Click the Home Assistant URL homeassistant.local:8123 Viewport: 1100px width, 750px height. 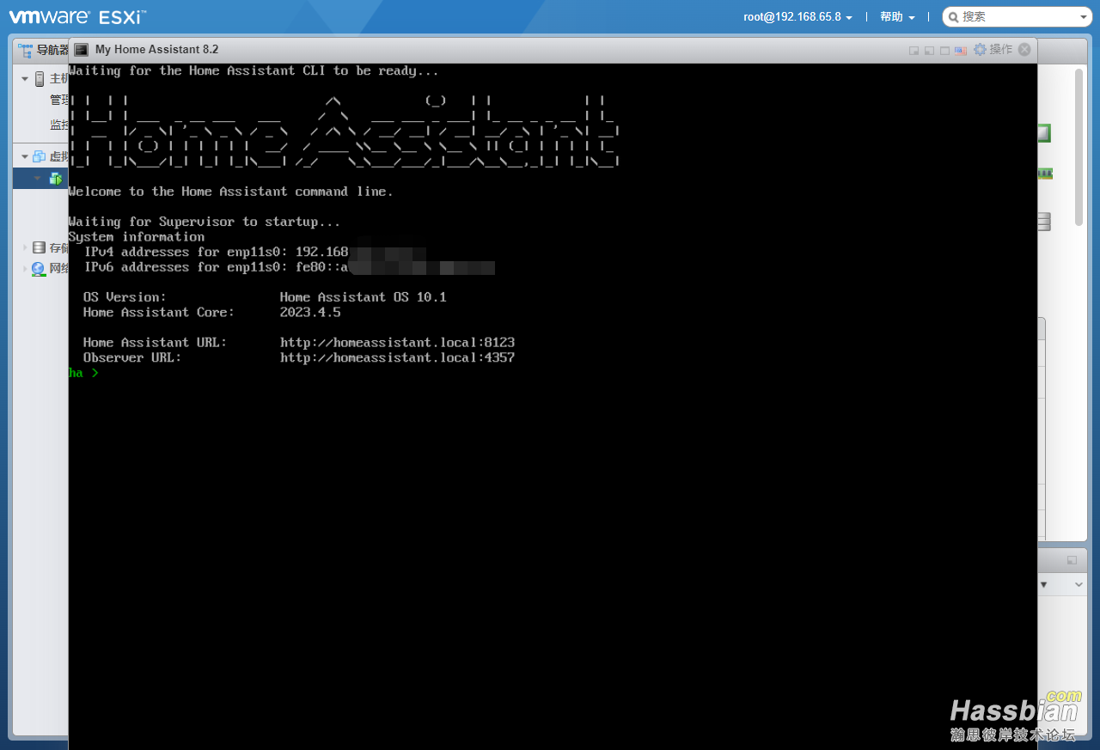(x=397, y=342)
